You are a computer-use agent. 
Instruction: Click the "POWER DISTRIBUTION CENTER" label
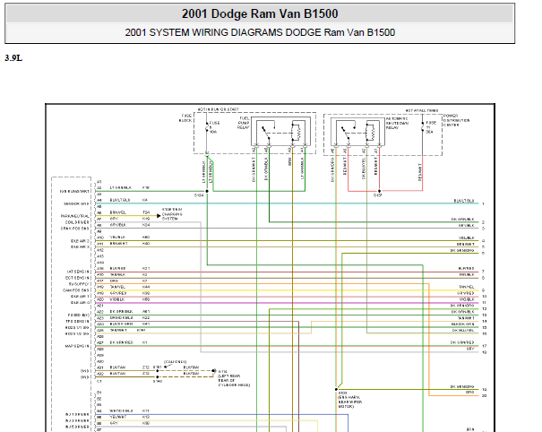click(456, 120)
